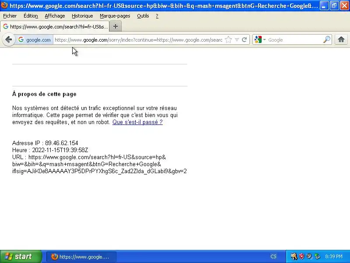Click the green arrow tray icon
Viewport: 350px width, 263px height.
(x=317, y=256)
